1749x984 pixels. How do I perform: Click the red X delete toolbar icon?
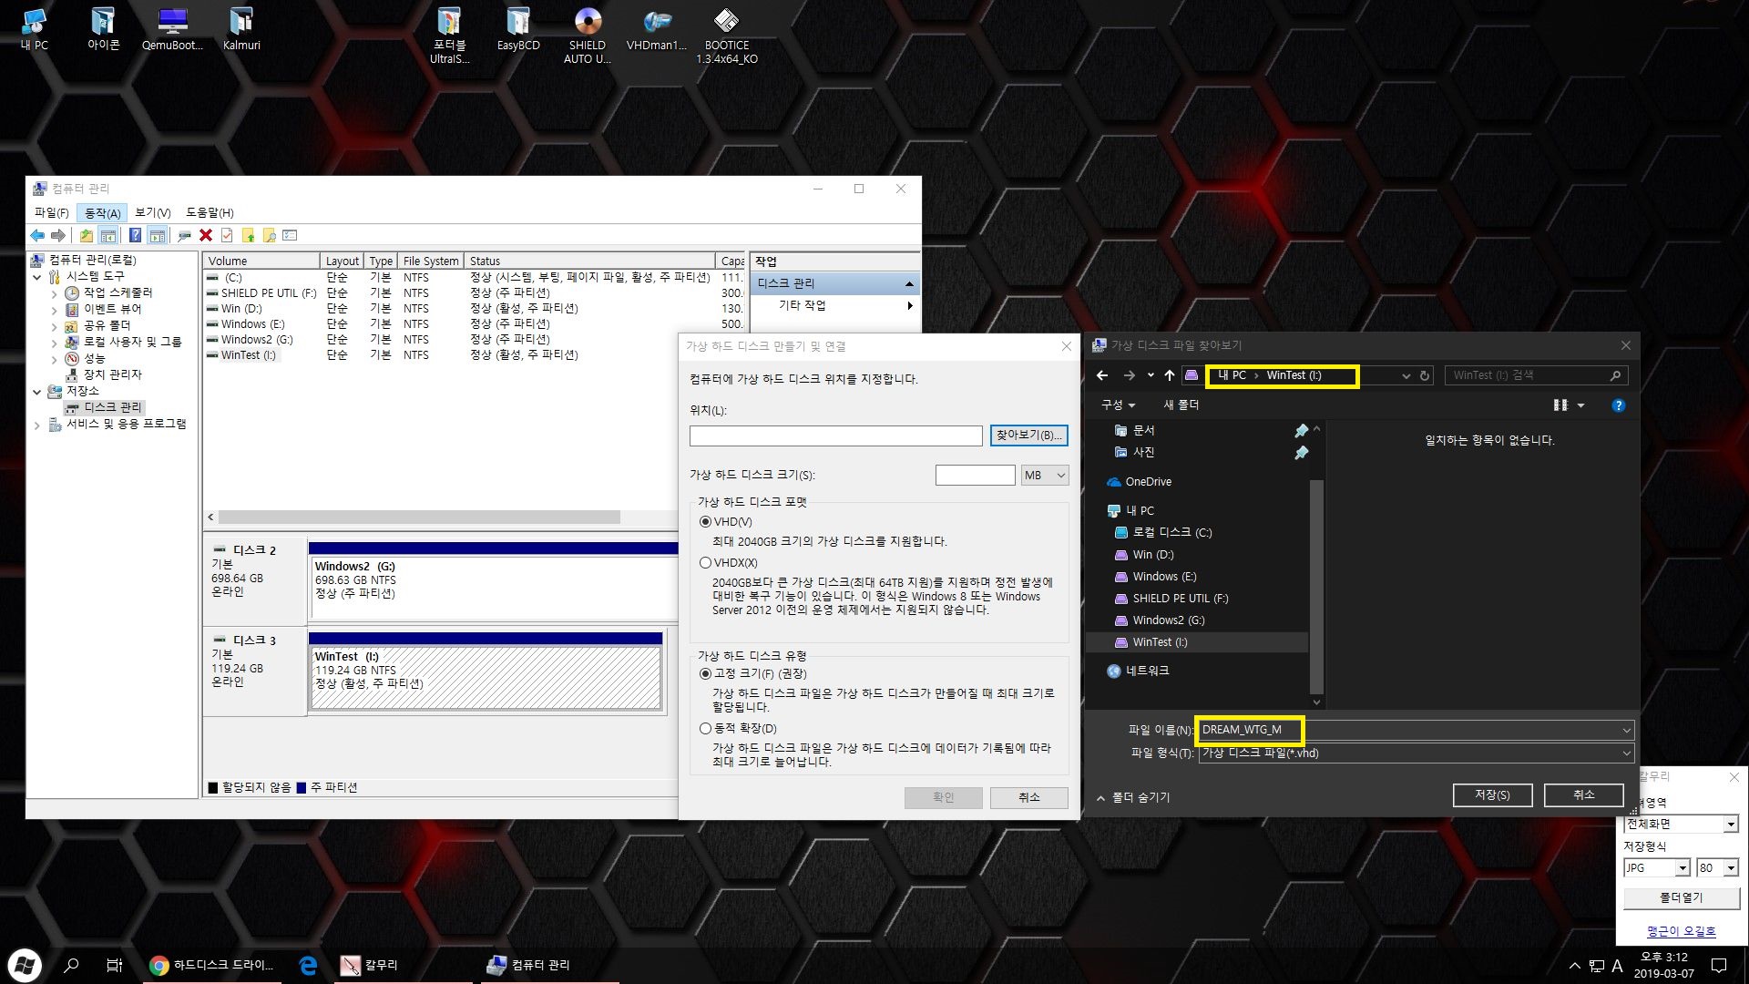pyautogui.click(x=206, y=236)
